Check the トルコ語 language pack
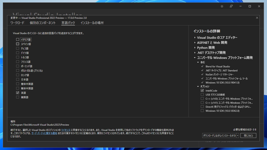The image size is (267, 150). click(x=18, y=57)
